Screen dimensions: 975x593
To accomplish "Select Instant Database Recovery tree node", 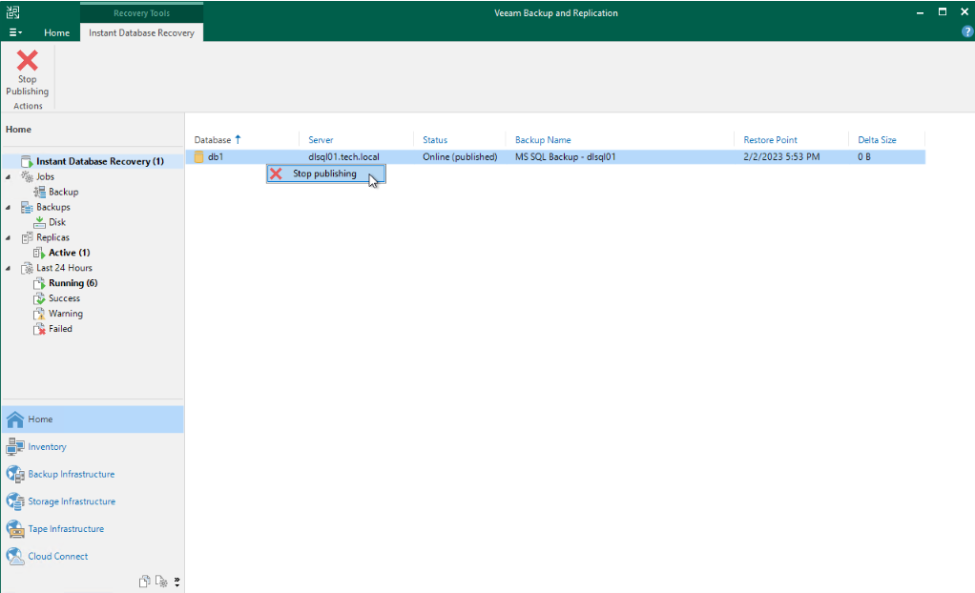I will point(99,161).
